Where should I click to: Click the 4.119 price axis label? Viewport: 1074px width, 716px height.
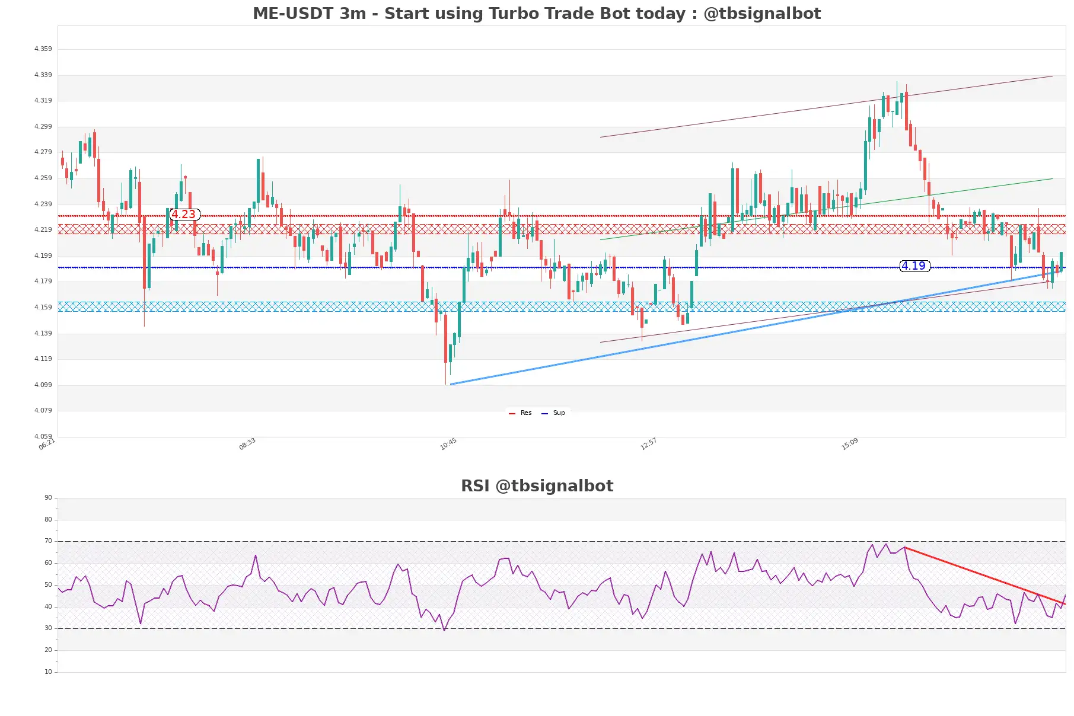click(43, 359)
